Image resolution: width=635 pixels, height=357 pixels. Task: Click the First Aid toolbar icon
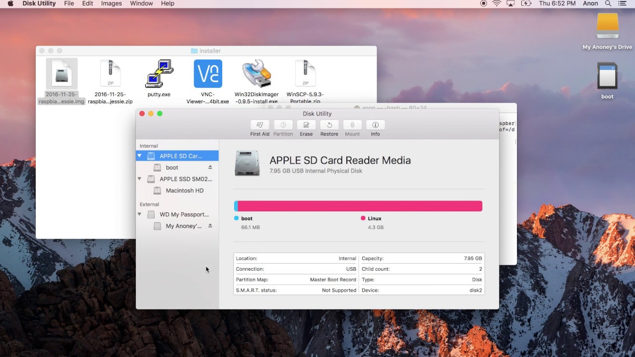pyautogui.click(x=259, y=125)
